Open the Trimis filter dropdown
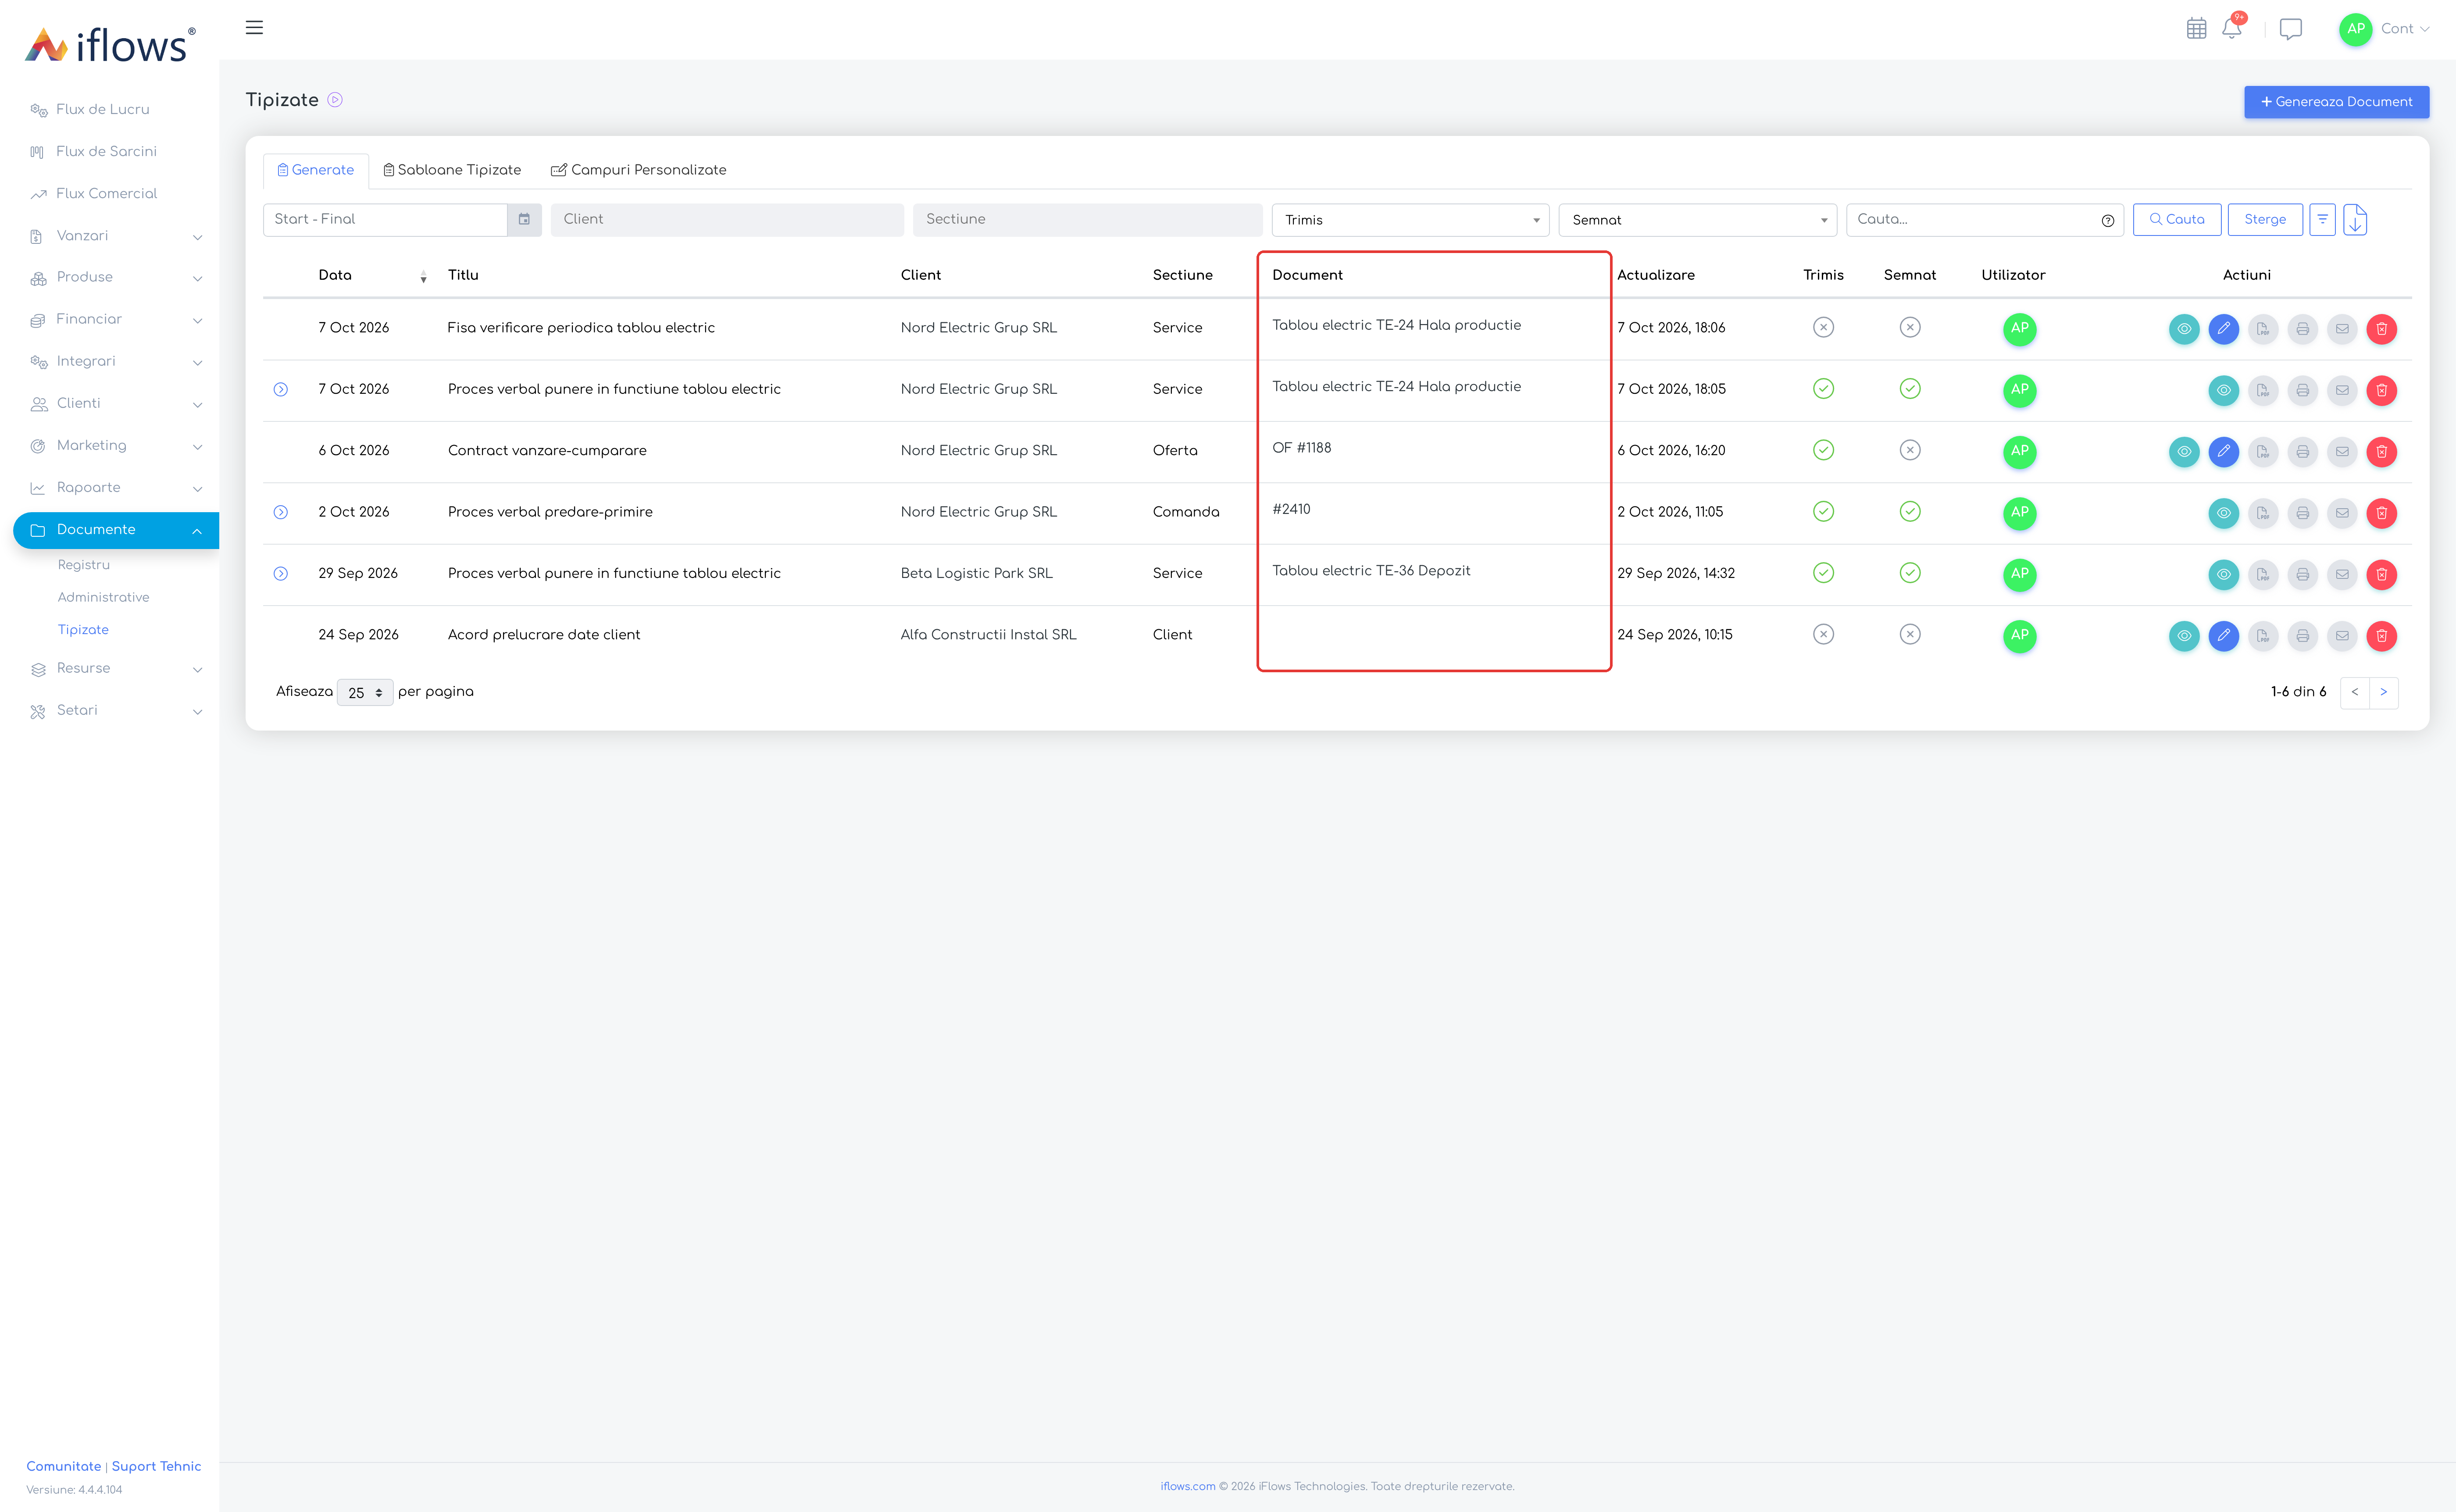Screen dimensions: 2456x1512 (1410, 220)
